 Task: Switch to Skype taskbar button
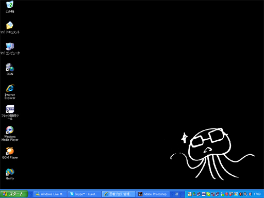[x=84, y=194]
